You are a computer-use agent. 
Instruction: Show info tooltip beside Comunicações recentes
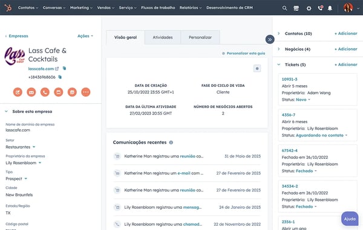click(171, 142)
